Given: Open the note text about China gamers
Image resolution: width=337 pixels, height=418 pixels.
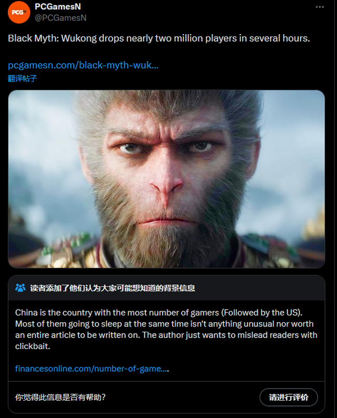Looking at the screenshot, I should [x=166, y=329].
